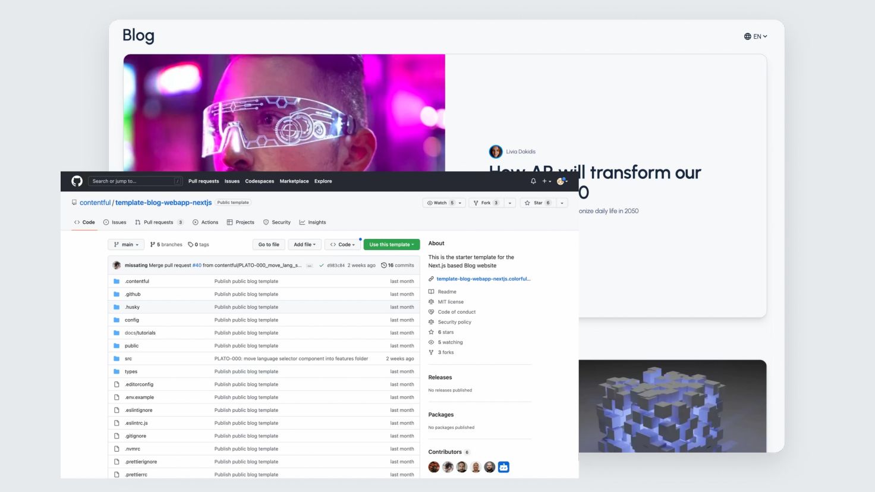The image size is (875, 492).
Task: Click the Fork button
Action: pos(486,203)
